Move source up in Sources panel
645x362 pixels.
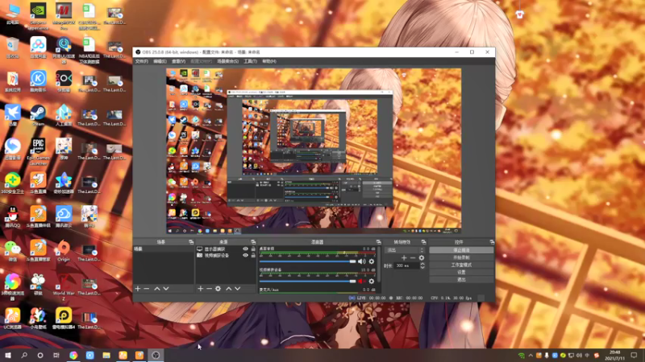pyautogui.click(x=229, y=289)
